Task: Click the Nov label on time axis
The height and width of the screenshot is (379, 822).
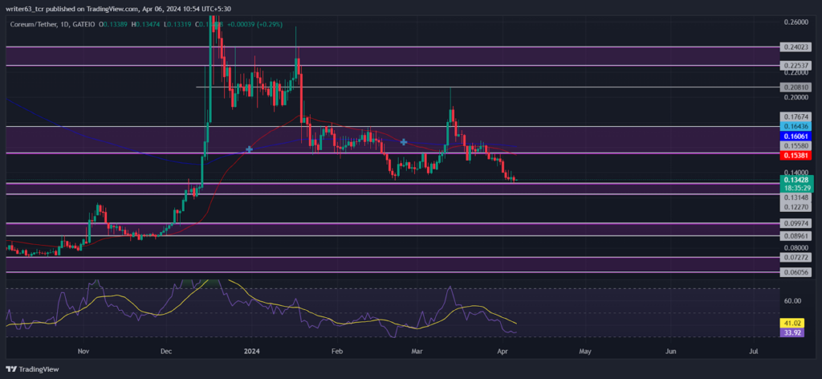Action: point(83,351)
